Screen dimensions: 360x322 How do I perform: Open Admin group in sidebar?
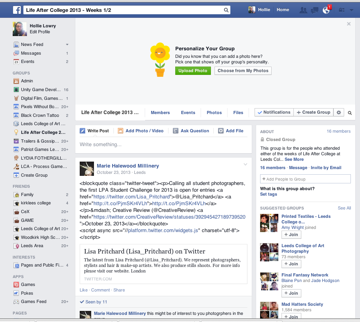point(27,81)
